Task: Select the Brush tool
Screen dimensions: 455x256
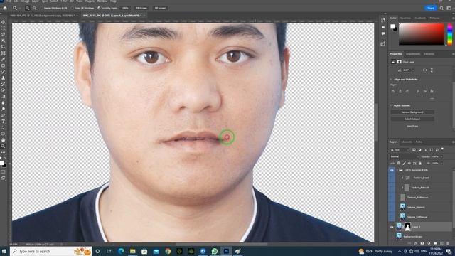Action: pyautogui.click(x=3, y=72)
